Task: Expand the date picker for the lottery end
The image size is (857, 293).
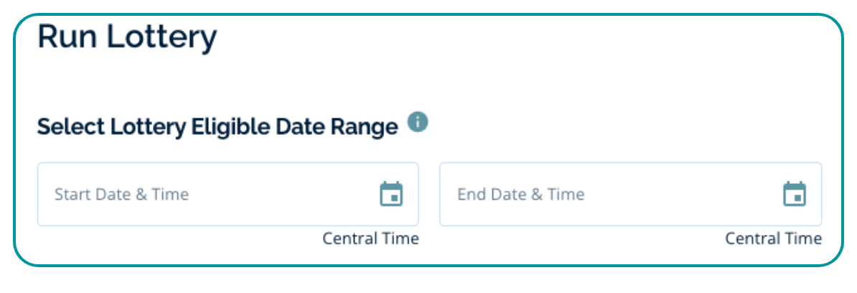Action: 795,194
